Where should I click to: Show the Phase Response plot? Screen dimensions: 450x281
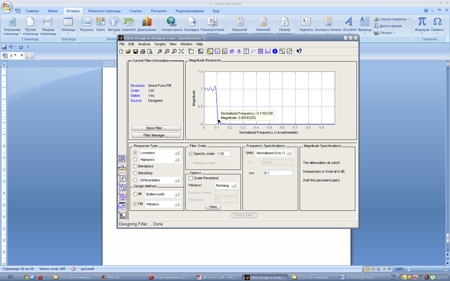[217, 52]
